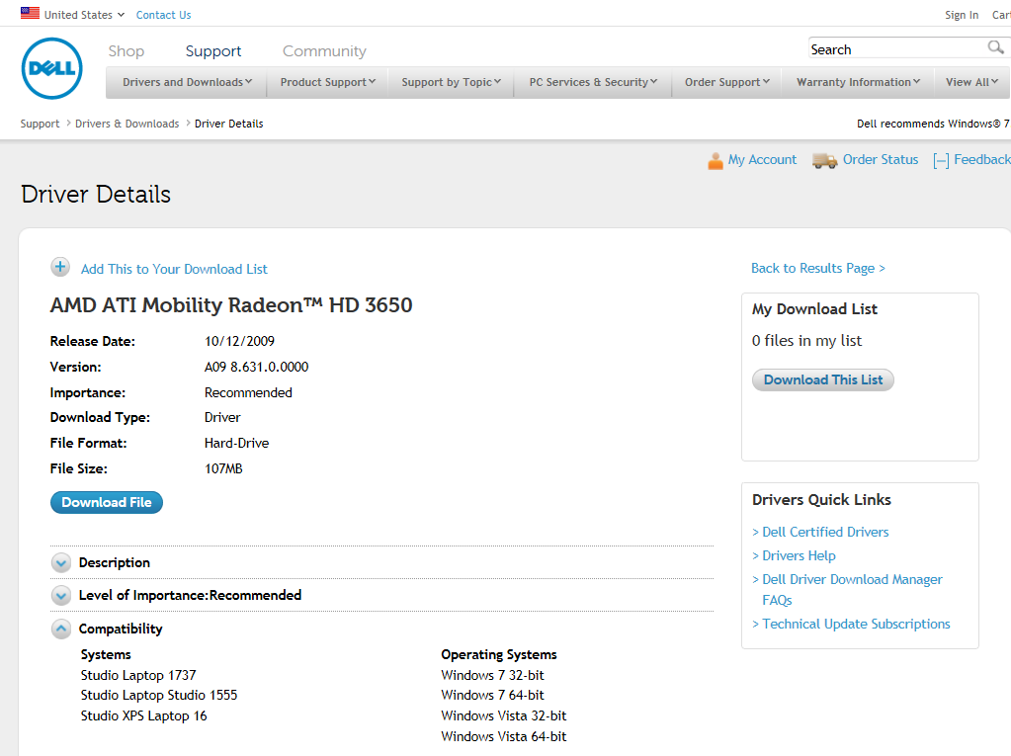This screenshot has height=756, width=1011.
Task: Click Studio XPS Laptop 16 entry
Action: coord(143,716)
